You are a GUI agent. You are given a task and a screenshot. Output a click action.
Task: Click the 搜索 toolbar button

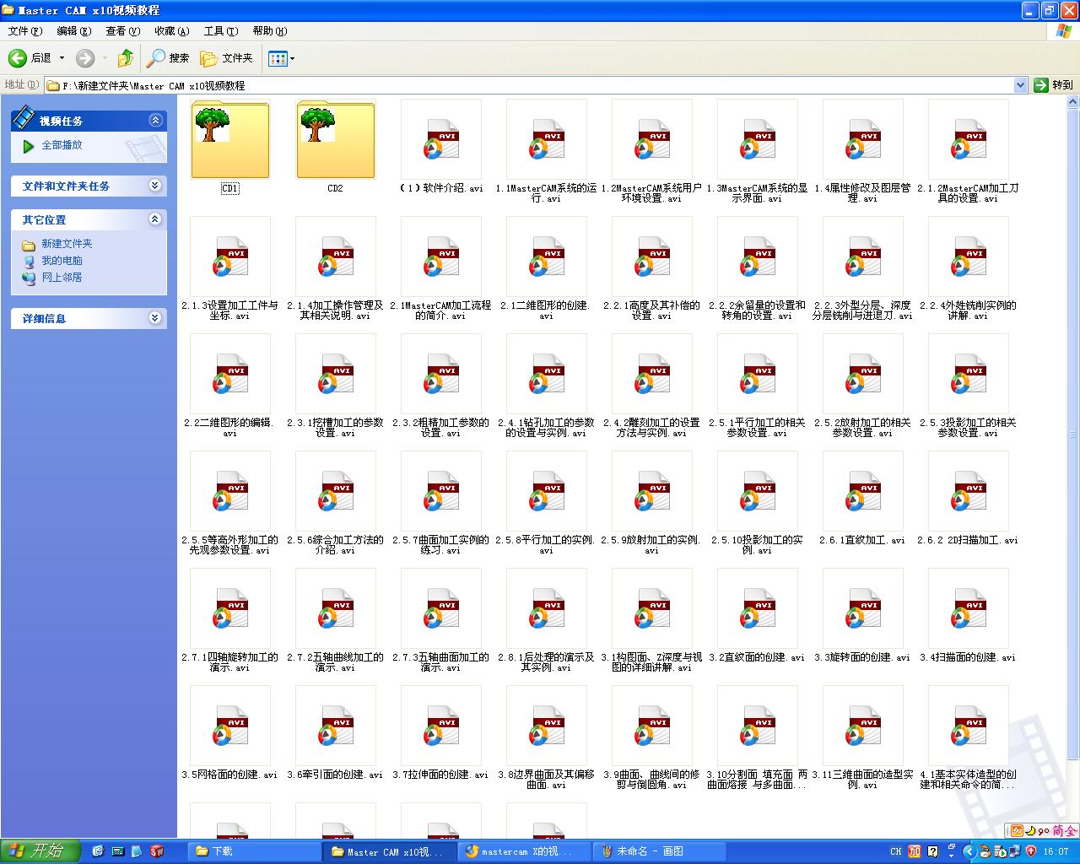pyautogui.click(x=168, y=58)
